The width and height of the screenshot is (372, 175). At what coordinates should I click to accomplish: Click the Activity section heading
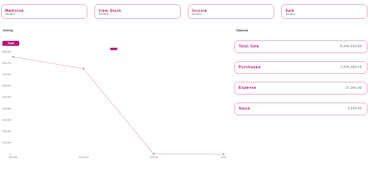(x=8, y=31)
